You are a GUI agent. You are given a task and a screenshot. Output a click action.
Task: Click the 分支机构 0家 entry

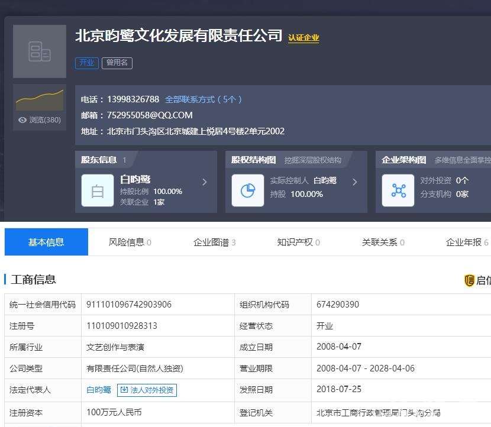point(444,194)
